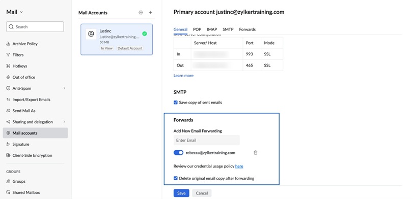413x199 pixels.
Task: Click the Signature icon in sidebar
Action: (x=8, y=144)
